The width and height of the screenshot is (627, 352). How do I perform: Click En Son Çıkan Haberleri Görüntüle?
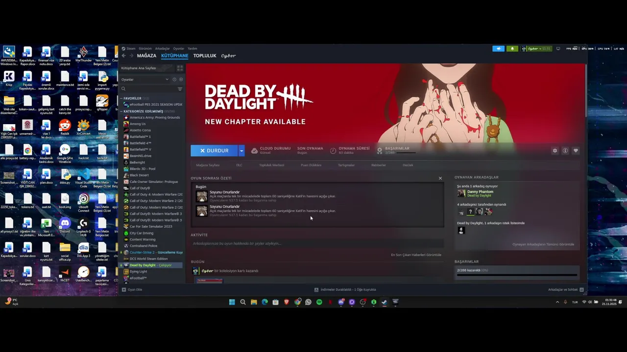[x=416, y=255]
